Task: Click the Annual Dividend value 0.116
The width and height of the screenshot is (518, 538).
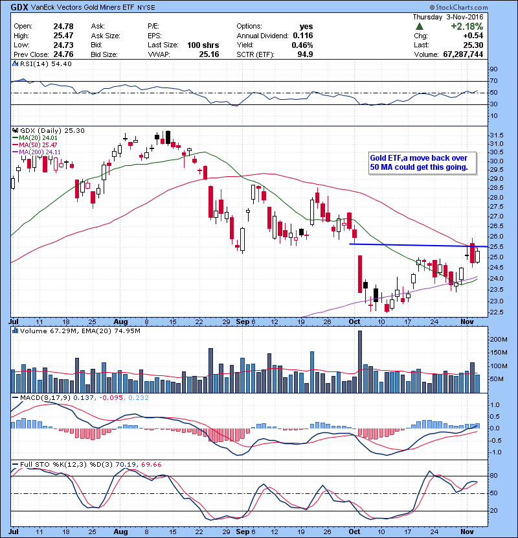Action: (x=303, y=36)
